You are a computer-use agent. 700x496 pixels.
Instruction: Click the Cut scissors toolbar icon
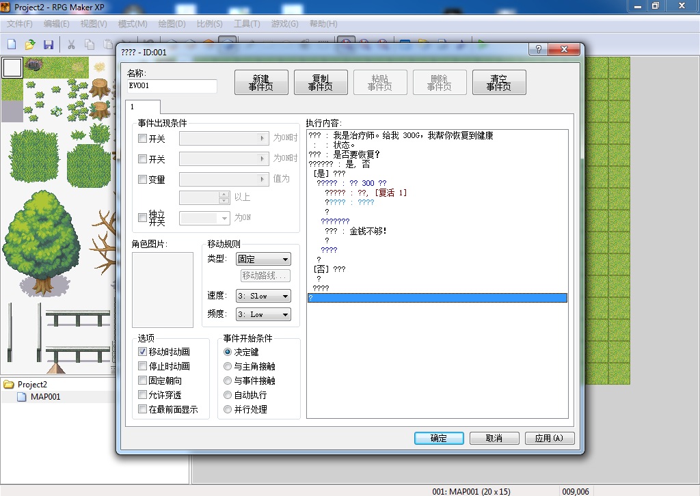[71, 44]
